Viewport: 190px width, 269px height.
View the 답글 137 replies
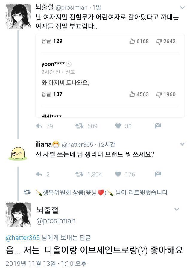point(52,94)
